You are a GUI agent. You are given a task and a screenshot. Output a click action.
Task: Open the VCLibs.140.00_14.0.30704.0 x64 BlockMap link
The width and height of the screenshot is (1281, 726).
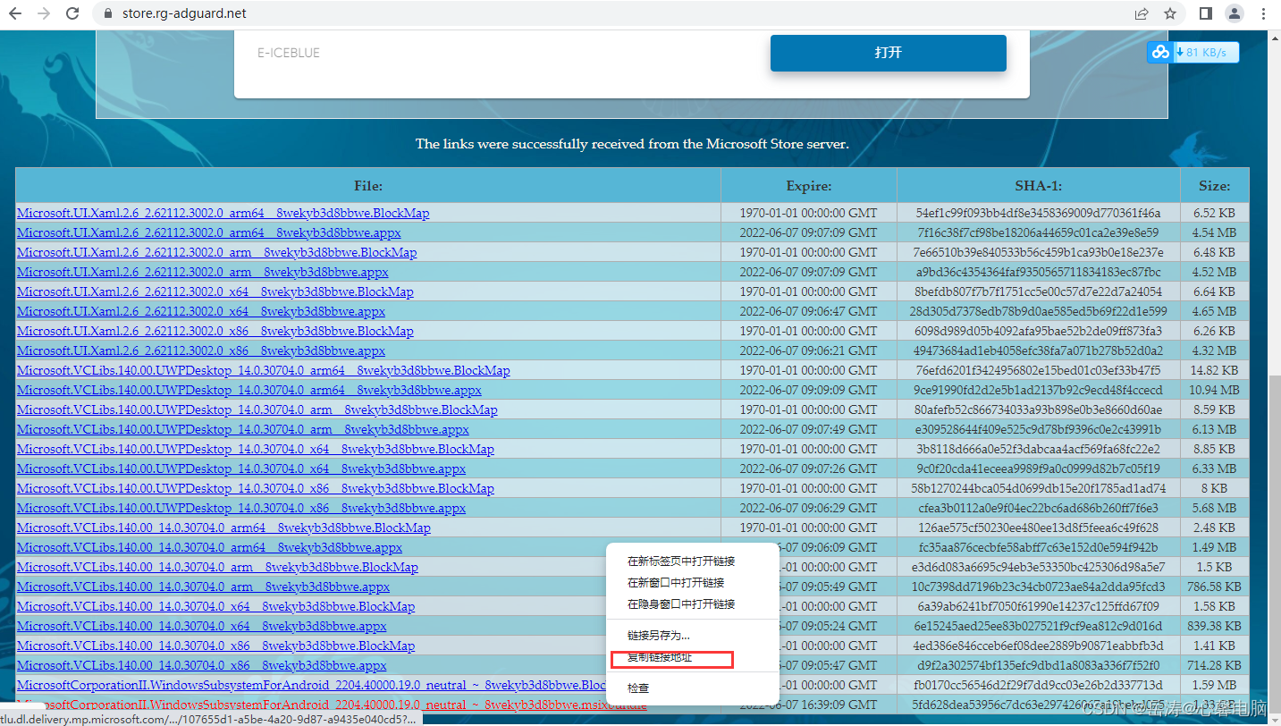pyautogui.click(x=215, y=606)
